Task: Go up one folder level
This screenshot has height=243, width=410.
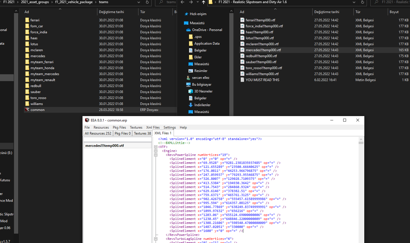Action: tap(203, 2)
